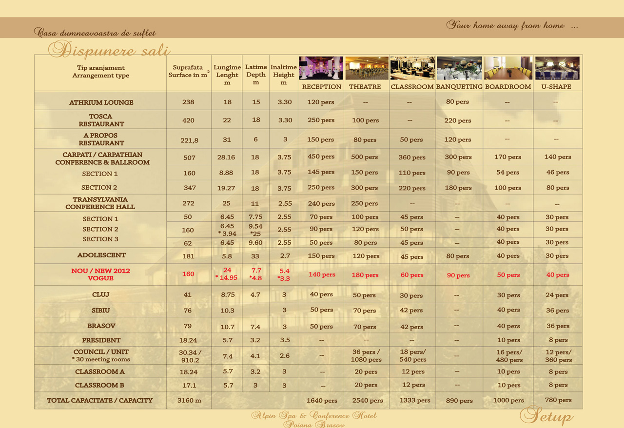Image resolution: width=624 pixels, height=428 pixels.
Task: Click the Setup script text
Action: click(546, 416)
